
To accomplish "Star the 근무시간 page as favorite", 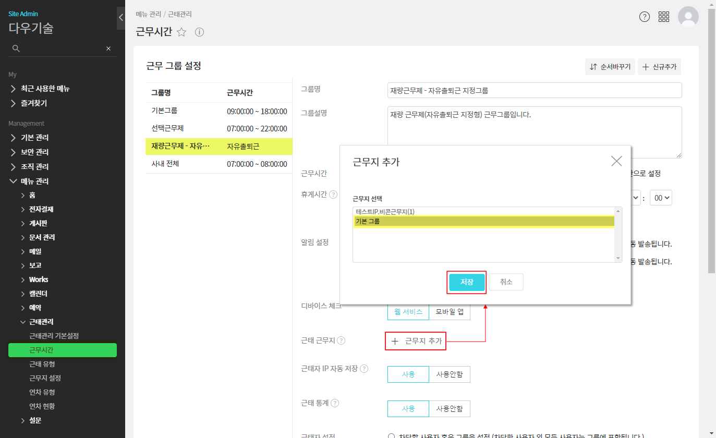I will (x=181, y=32).
